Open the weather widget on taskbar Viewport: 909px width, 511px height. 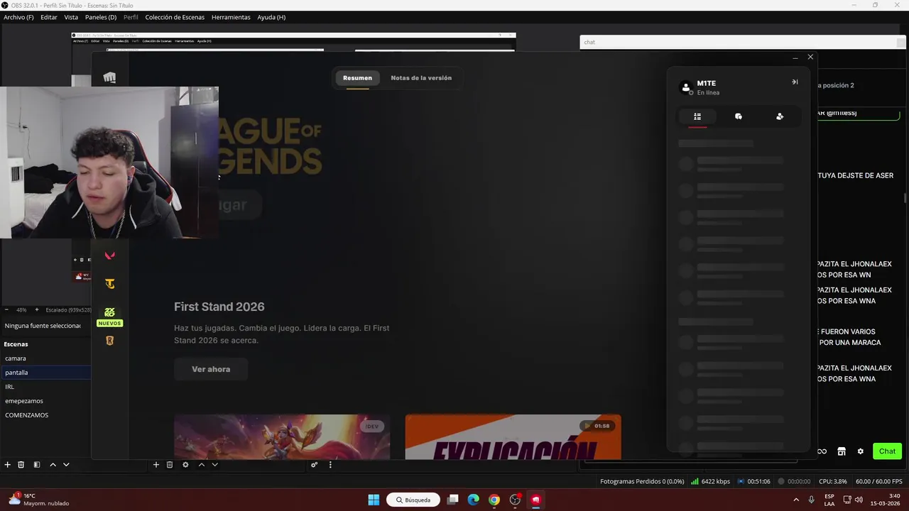click(39, 500)
